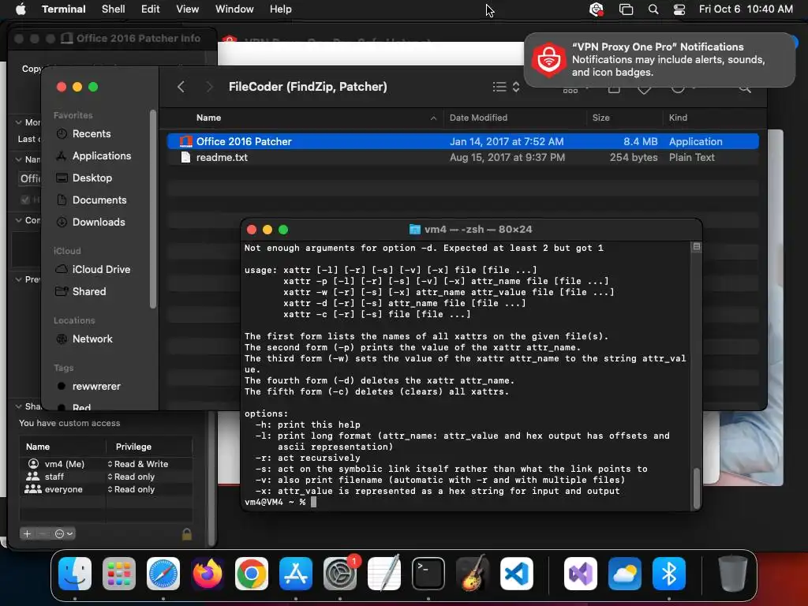Viewport: 808px width, 606px height.
Task: Open TextEdit from the Dock
Action: click(x=384, y=574)
